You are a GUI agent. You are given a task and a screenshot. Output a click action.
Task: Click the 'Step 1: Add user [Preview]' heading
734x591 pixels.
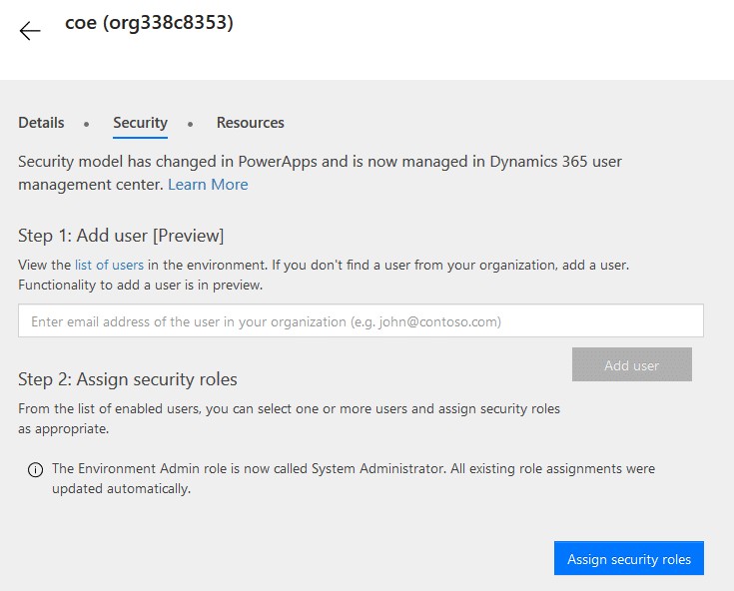[x=121, y=236]
